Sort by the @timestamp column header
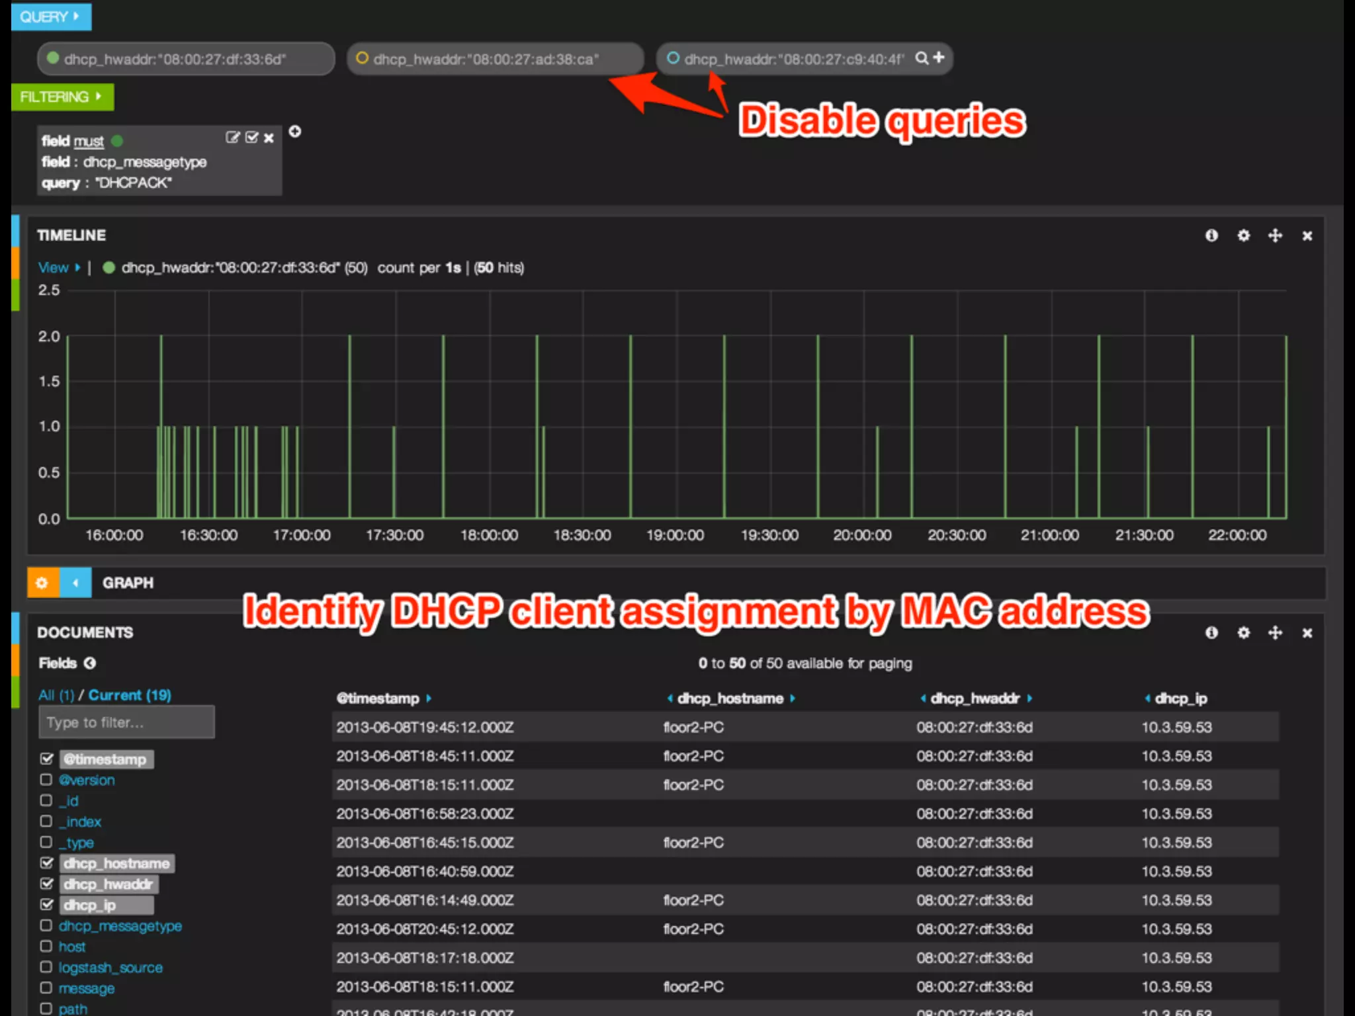1355x1016 pixels. pos(378,698)
